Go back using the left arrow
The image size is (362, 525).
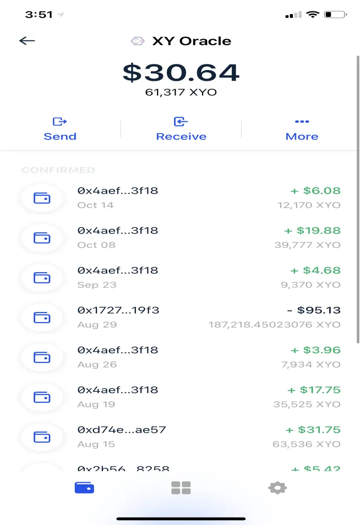coord(27,41)
